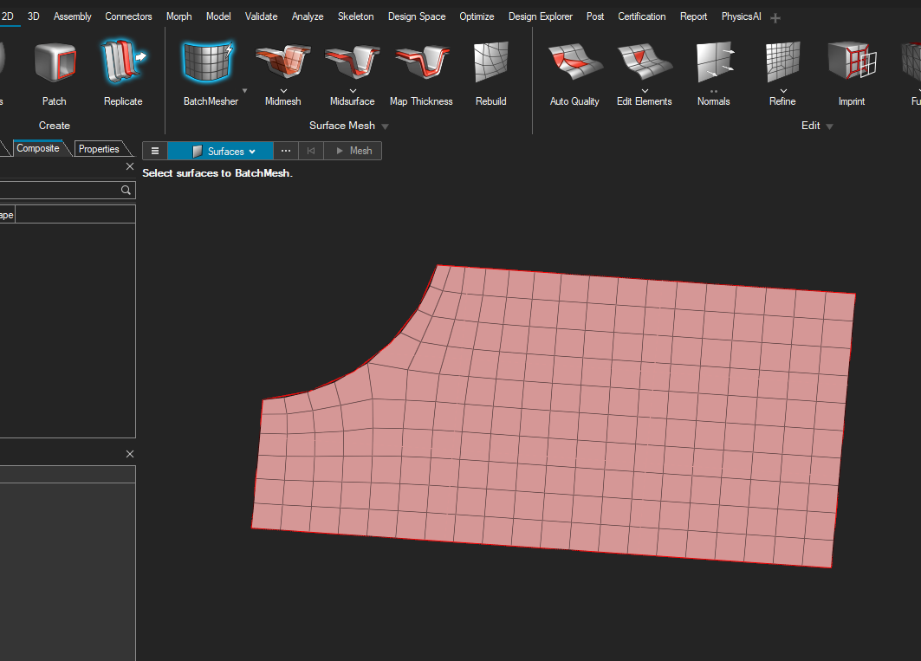The width and height of the screenshot is (921, 661).
Task: Open the Midmesh tool
Action: click(282, 62)
